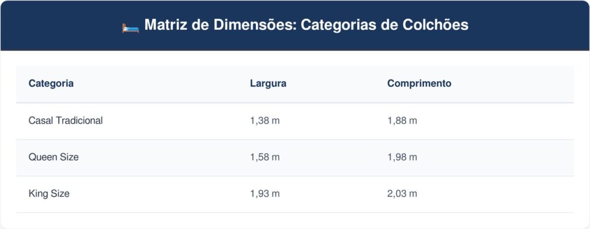
Task: Select the 2,03 m length cell
Action: pos(402,194)
